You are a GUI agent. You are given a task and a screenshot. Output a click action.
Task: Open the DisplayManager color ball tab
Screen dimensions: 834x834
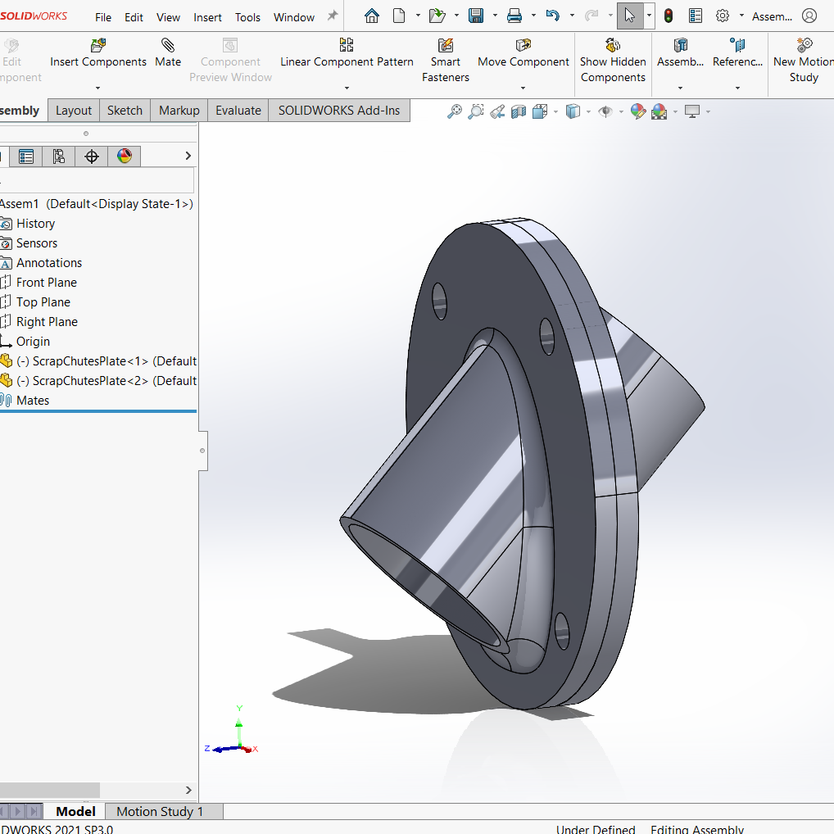(125, 156)
